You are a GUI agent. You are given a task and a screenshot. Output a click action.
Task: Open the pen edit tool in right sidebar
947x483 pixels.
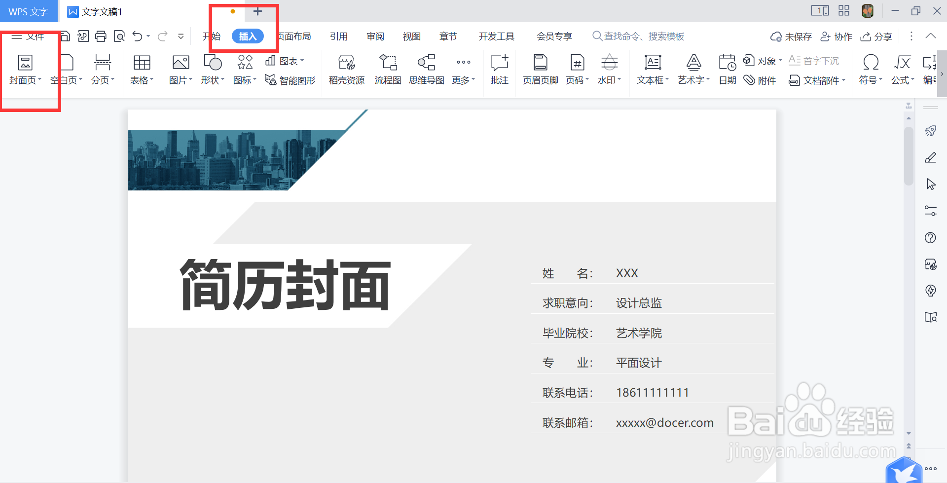(931, 157)
